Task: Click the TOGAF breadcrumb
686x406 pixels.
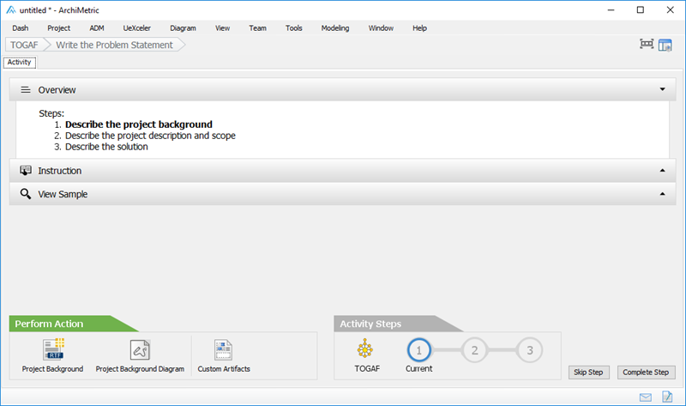Action: (x=26, y=45)
